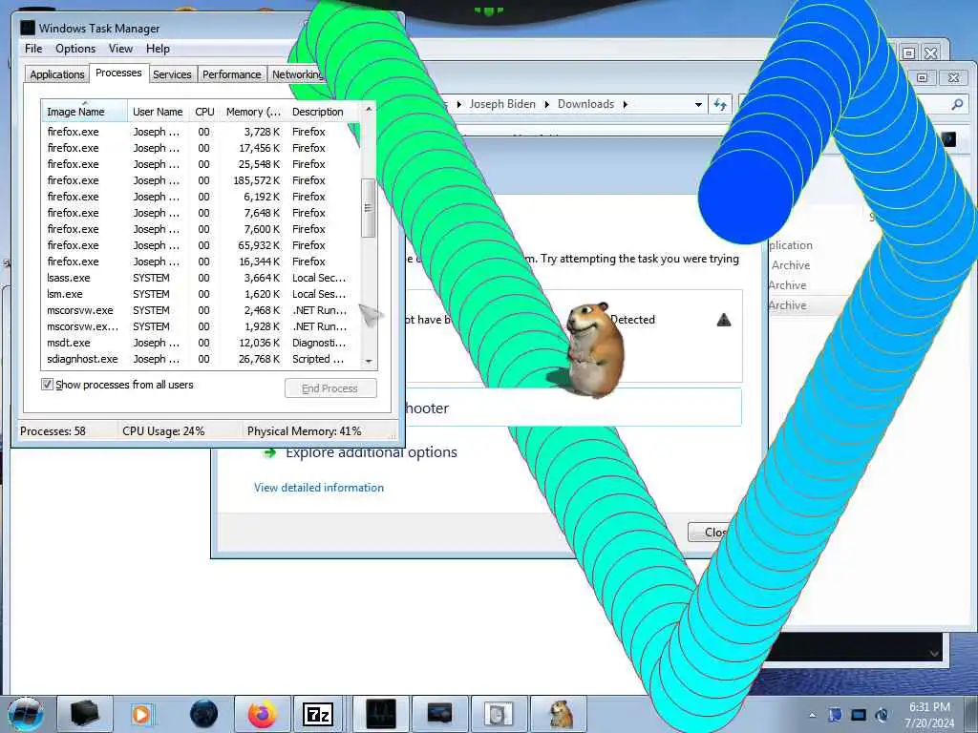
Task: Expand arrow after Joseph Biden in address bar
Action: click(546, 104)
